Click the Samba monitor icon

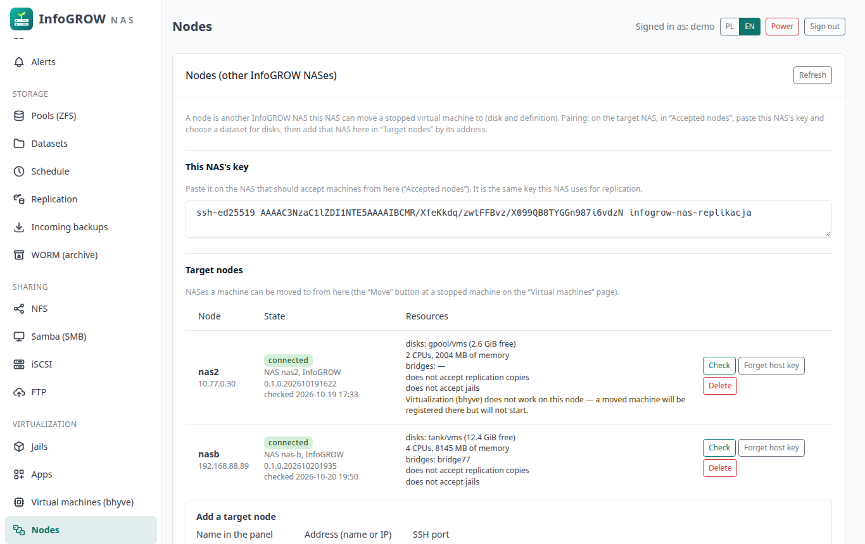click(x=19, y=337)
